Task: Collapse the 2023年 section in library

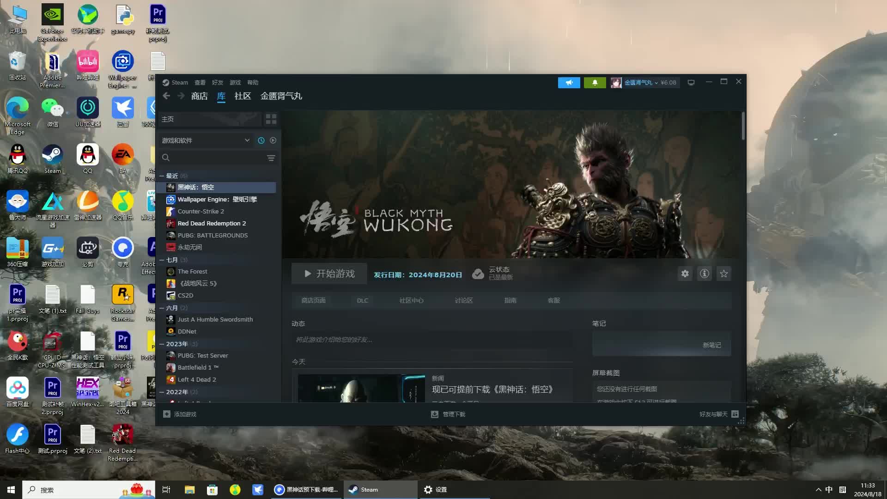Action: point(162,344)
